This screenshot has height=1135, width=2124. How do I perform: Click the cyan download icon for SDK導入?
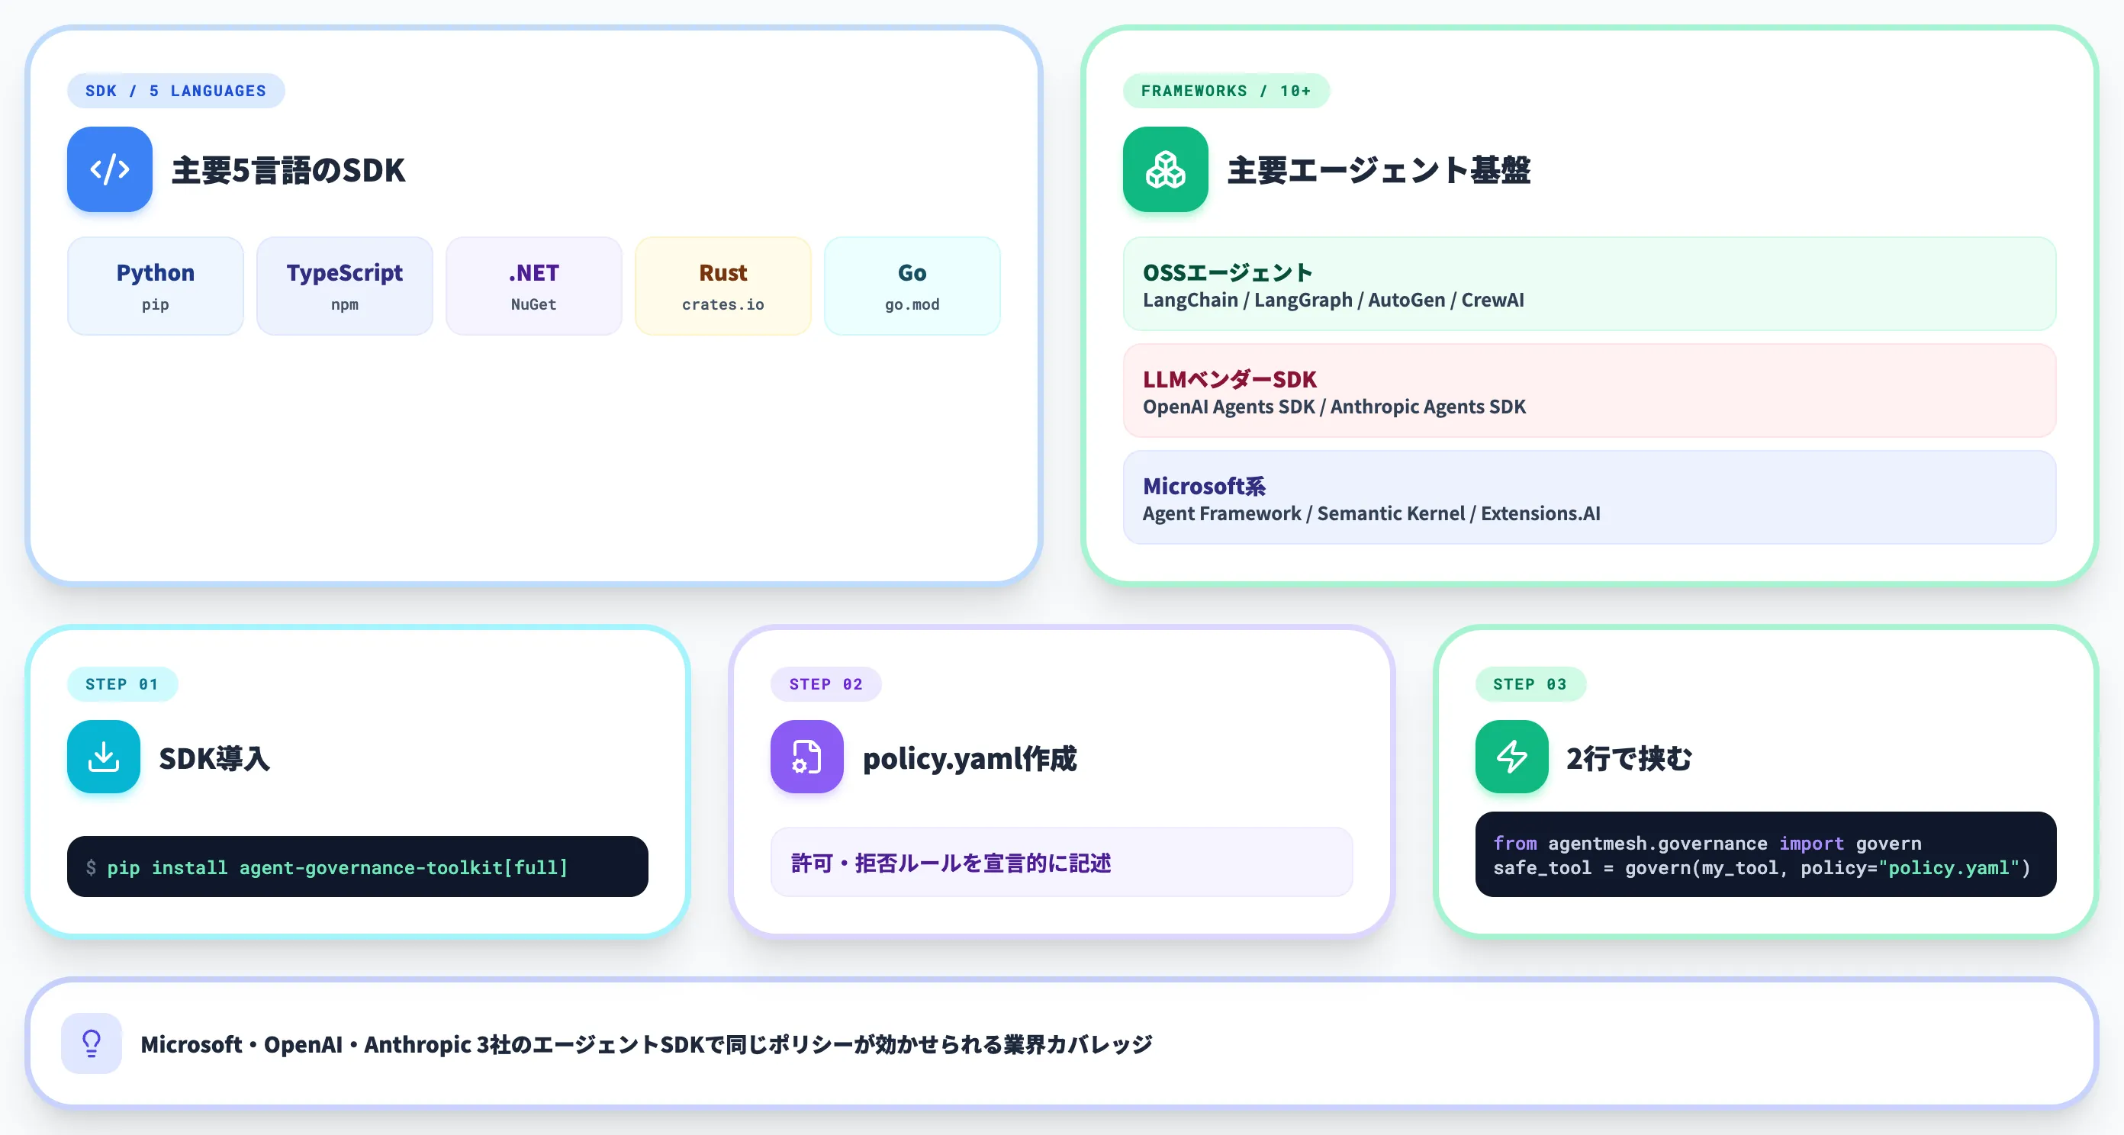[x=104, y=757]
